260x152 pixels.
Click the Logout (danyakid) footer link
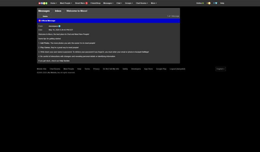177,69
